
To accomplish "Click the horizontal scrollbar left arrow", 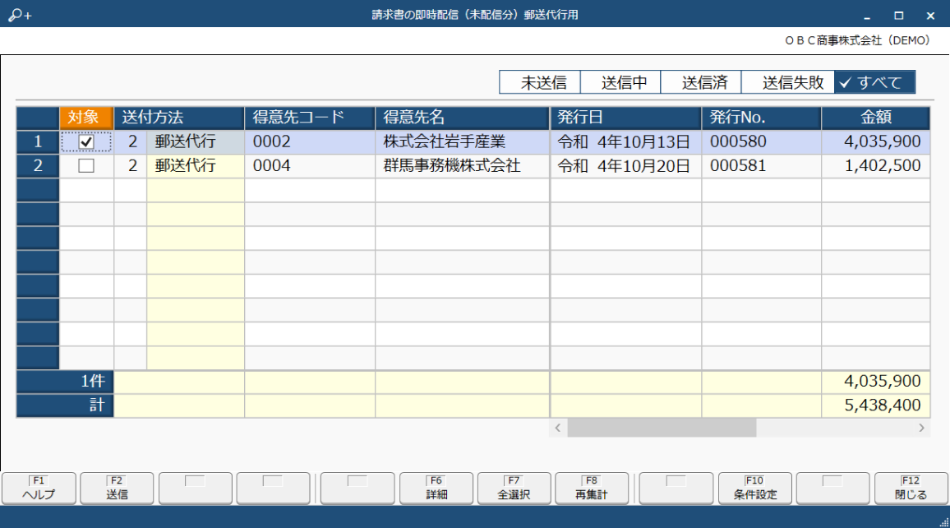I will [558, 428].
